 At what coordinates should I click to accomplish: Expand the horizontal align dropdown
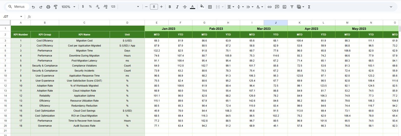[x=231, y=7]
